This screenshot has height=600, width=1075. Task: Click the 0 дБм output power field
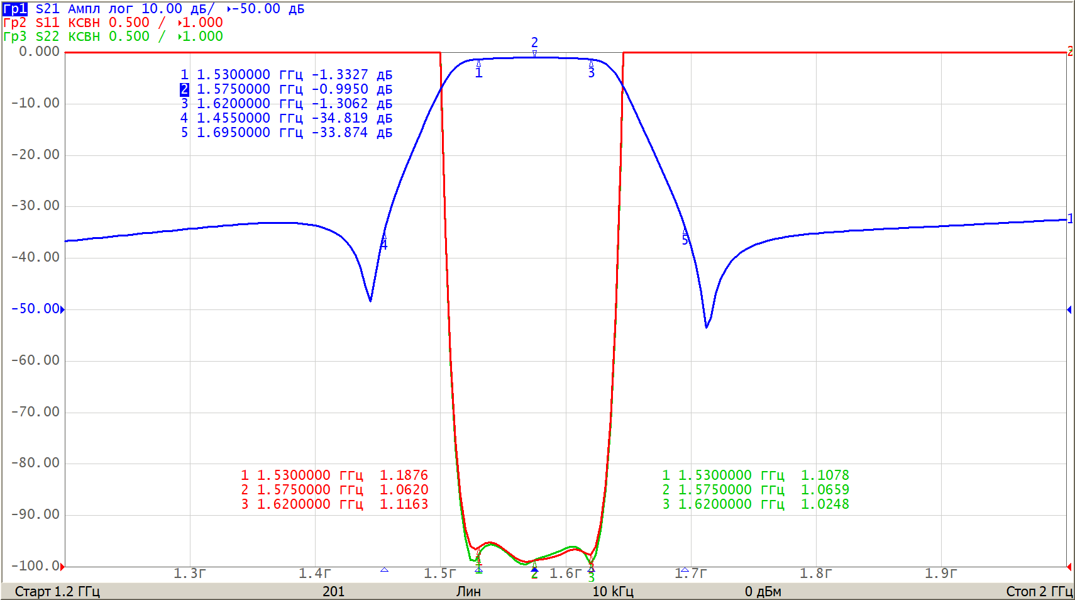click(x=763, y=591)
